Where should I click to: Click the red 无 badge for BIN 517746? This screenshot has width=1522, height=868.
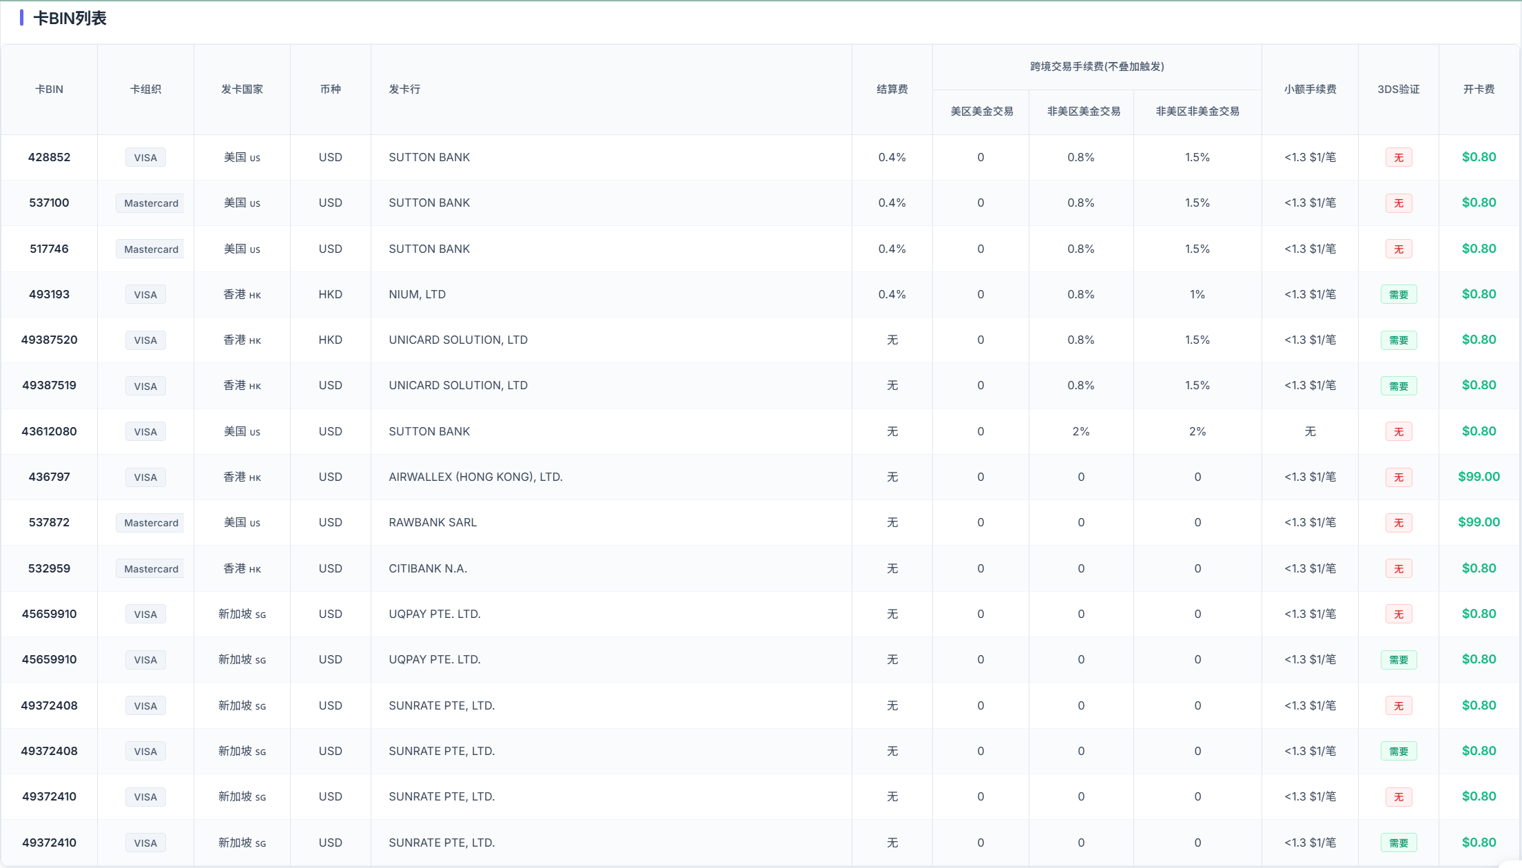pos(1399,249)
